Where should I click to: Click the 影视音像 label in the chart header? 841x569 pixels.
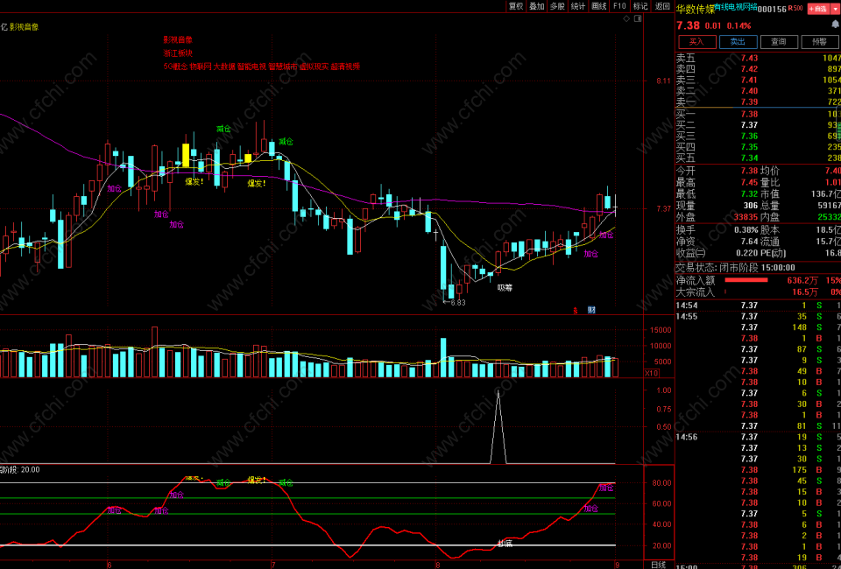click(25, 27)
